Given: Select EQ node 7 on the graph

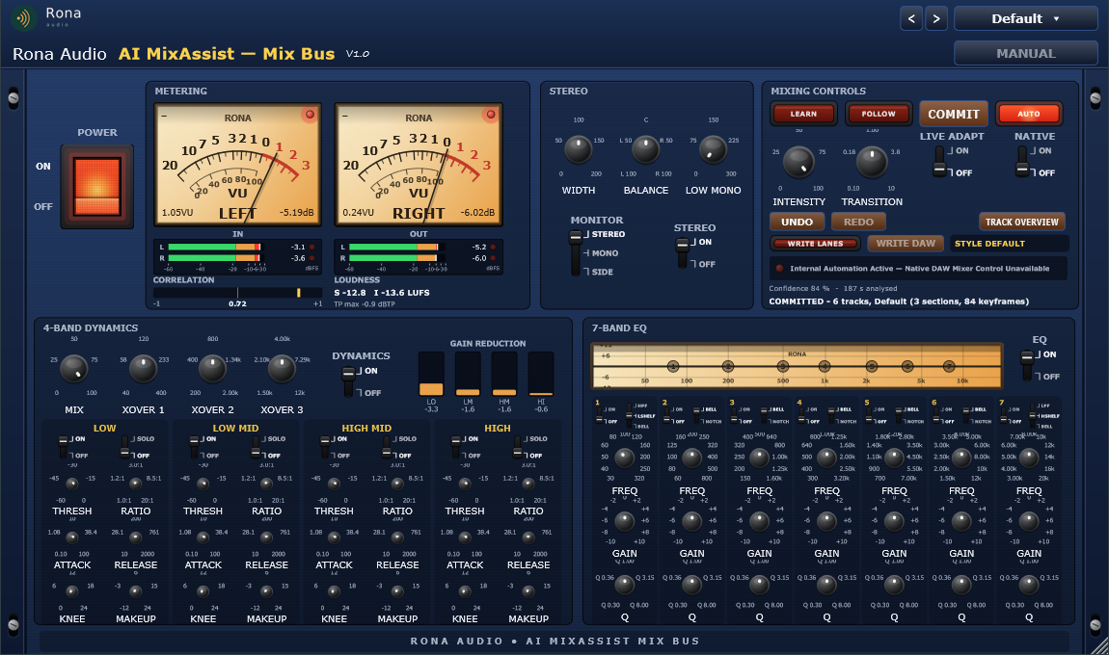Looking at the screenshot, I should click(x=949, y=366).
